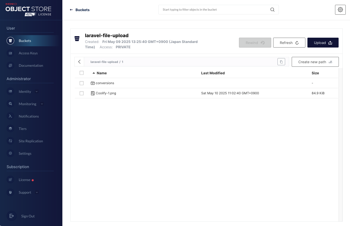Screen dimensions: 350x226
Task: Expand the Monitoring submenu chevron
Action: 42,104
